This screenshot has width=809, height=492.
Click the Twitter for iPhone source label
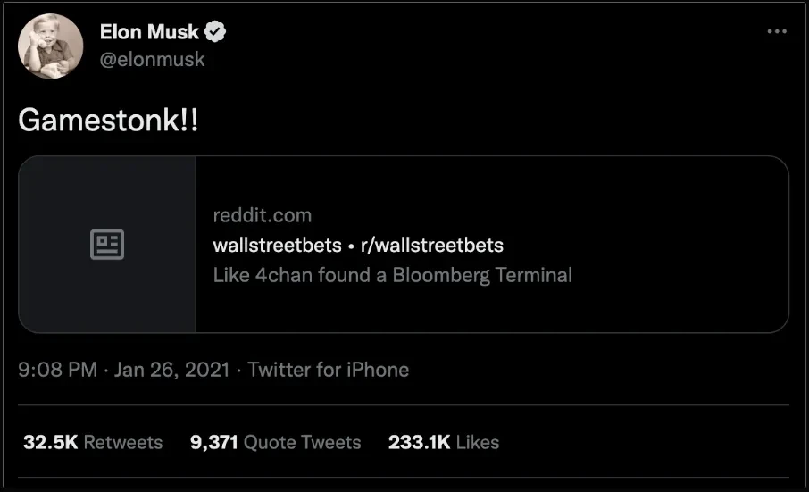pos(329,370)
